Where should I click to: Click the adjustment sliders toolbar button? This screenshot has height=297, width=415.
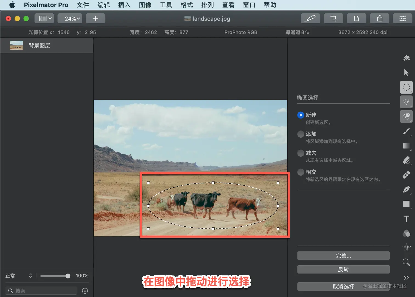pyautogui.click(x=403, y=18)
